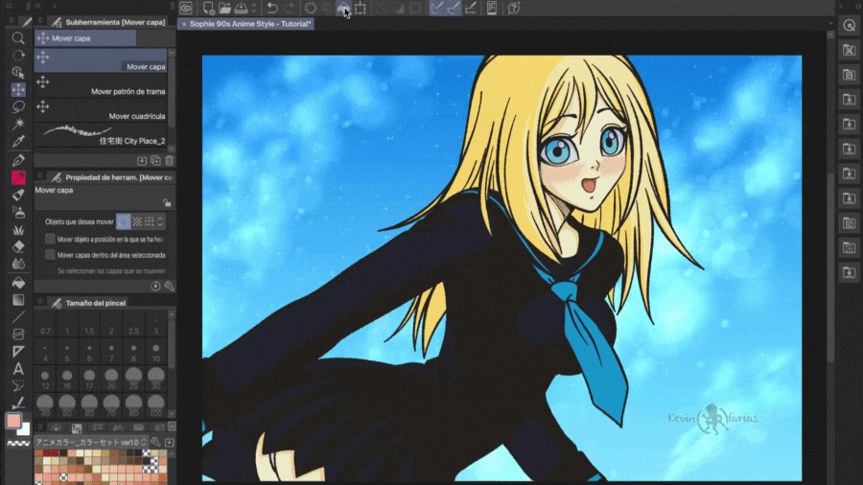Toggle snap to special ruler in toolbar
This screenshot has height=485, width=863.
454,8
